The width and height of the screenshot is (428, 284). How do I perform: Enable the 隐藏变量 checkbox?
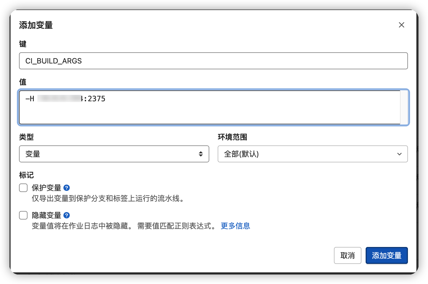[x=23, y=216]
